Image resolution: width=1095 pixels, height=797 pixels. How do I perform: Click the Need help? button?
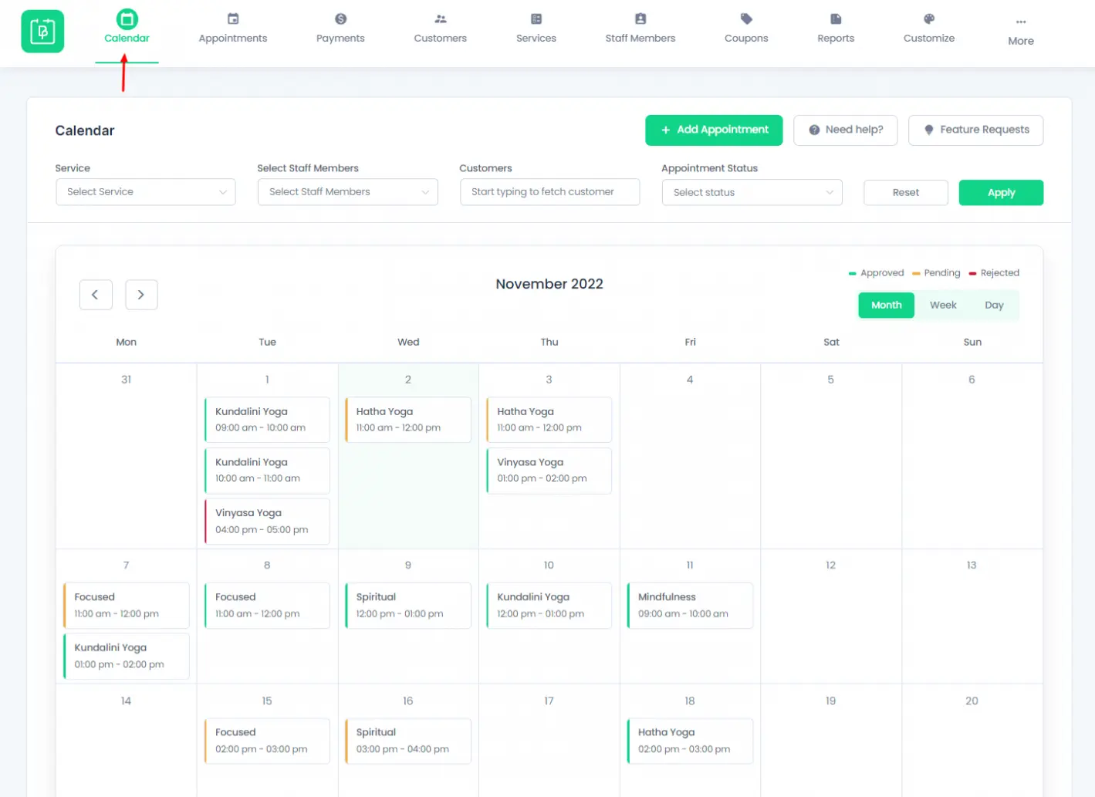[846, 130]
